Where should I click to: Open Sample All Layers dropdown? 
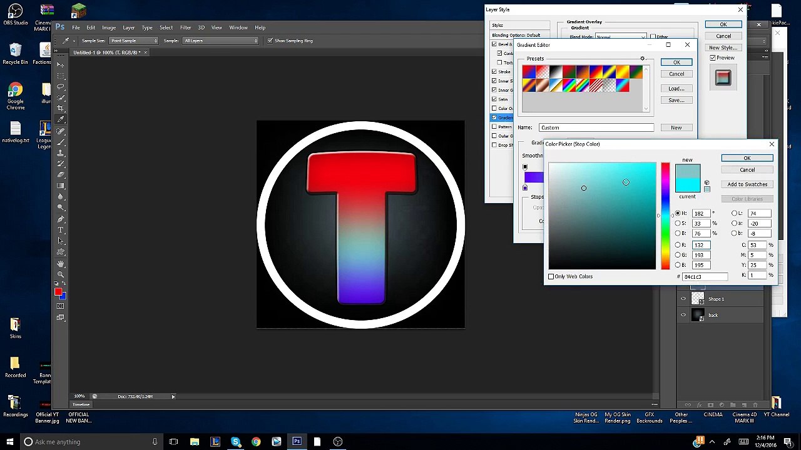point(220,41)
